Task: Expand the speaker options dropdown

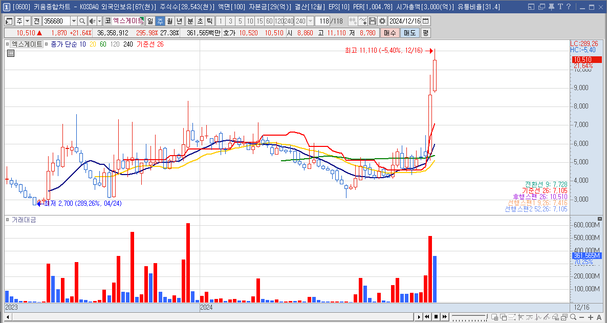Action: (x=99, y=21)
